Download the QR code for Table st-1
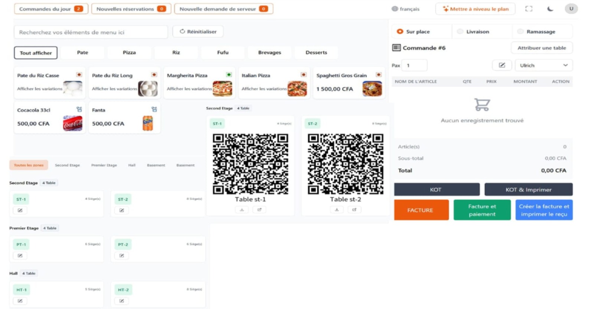594x309 pixels. (242, 209)
